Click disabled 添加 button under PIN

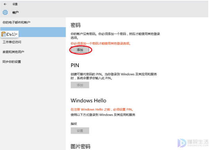pyautogui.click(x=80, y=85)
